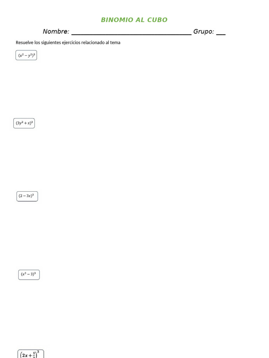Select the (3y² + x)³ equation box

(x=24, y=123)
